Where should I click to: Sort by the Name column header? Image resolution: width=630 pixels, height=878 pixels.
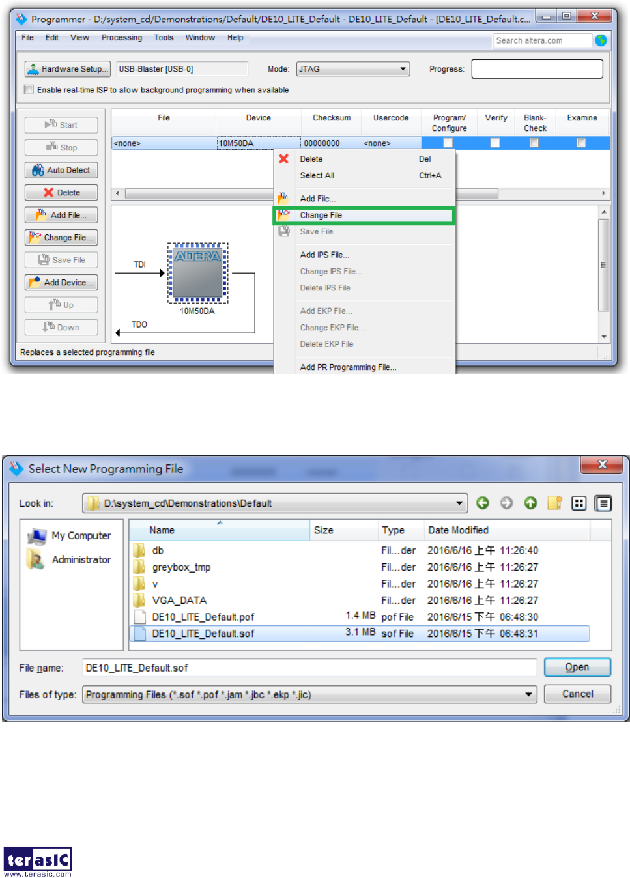pyautogui.click(x=220, y=530)
